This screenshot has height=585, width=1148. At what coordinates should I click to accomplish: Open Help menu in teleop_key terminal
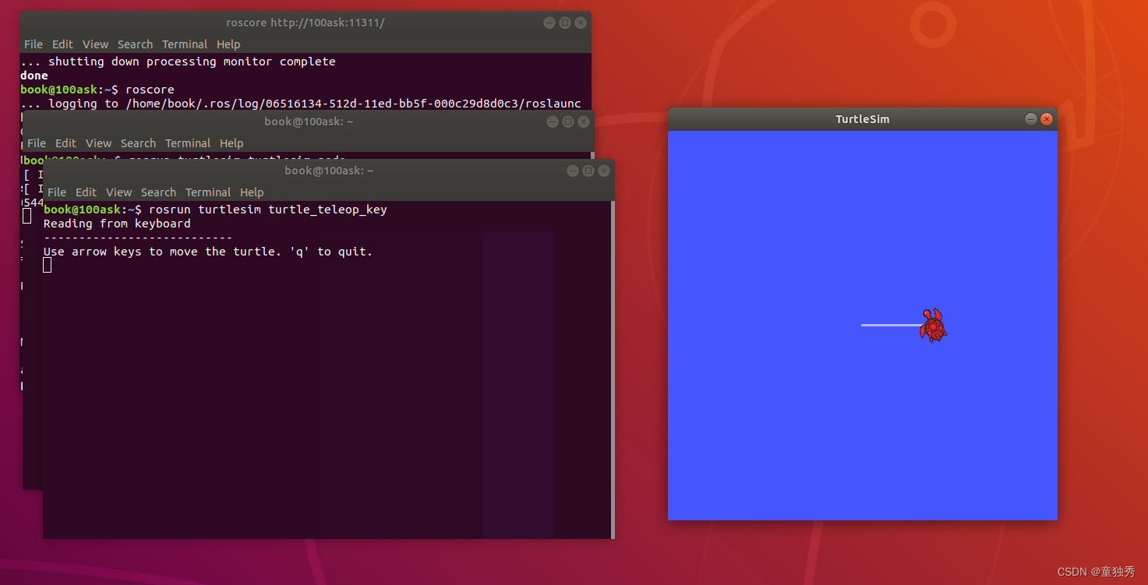click(x=252, y=192)
